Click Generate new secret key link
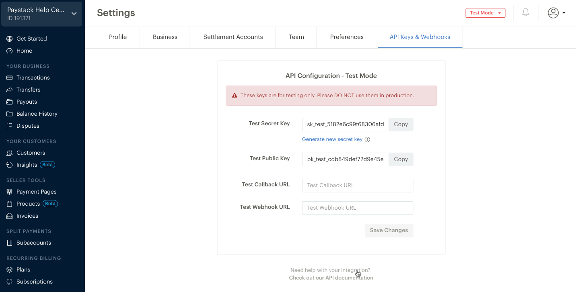Image resolution: width=576 pixels, height=292 pixels. tap(332, 139)
